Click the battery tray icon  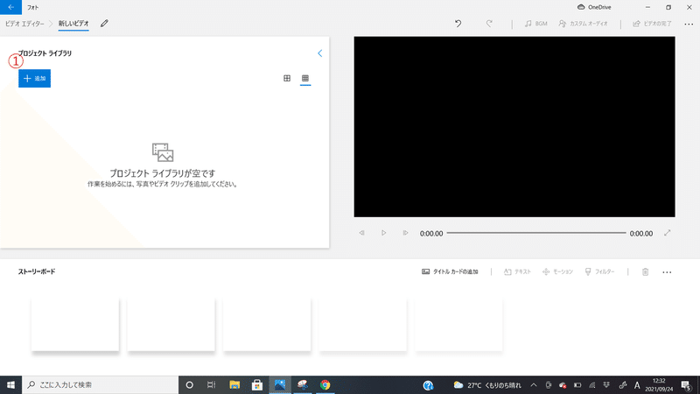577,385
